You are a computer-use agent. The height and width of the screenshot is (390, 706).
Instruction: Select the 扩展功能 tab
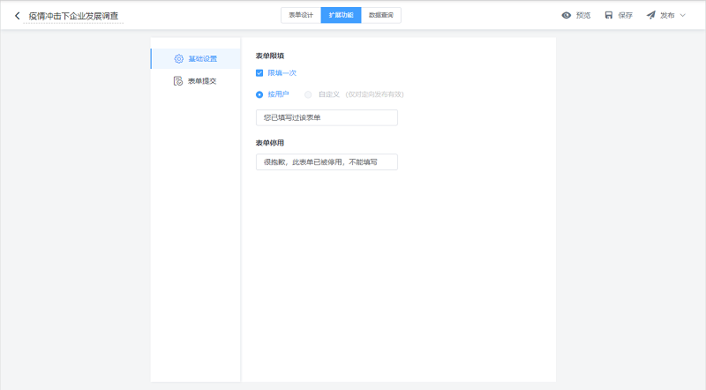point(341,15)
